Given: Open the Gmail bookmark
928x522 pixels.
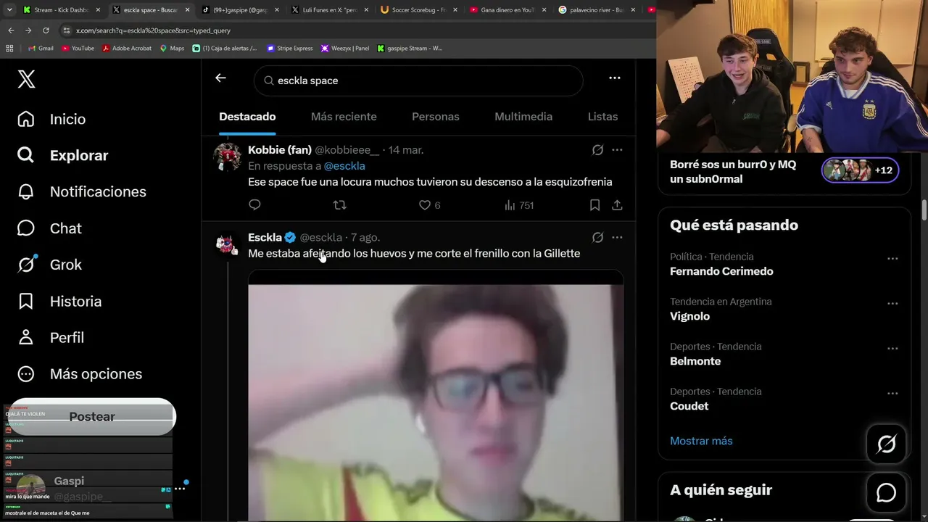Looking at the screenshot, I should (x=41, y=49).
